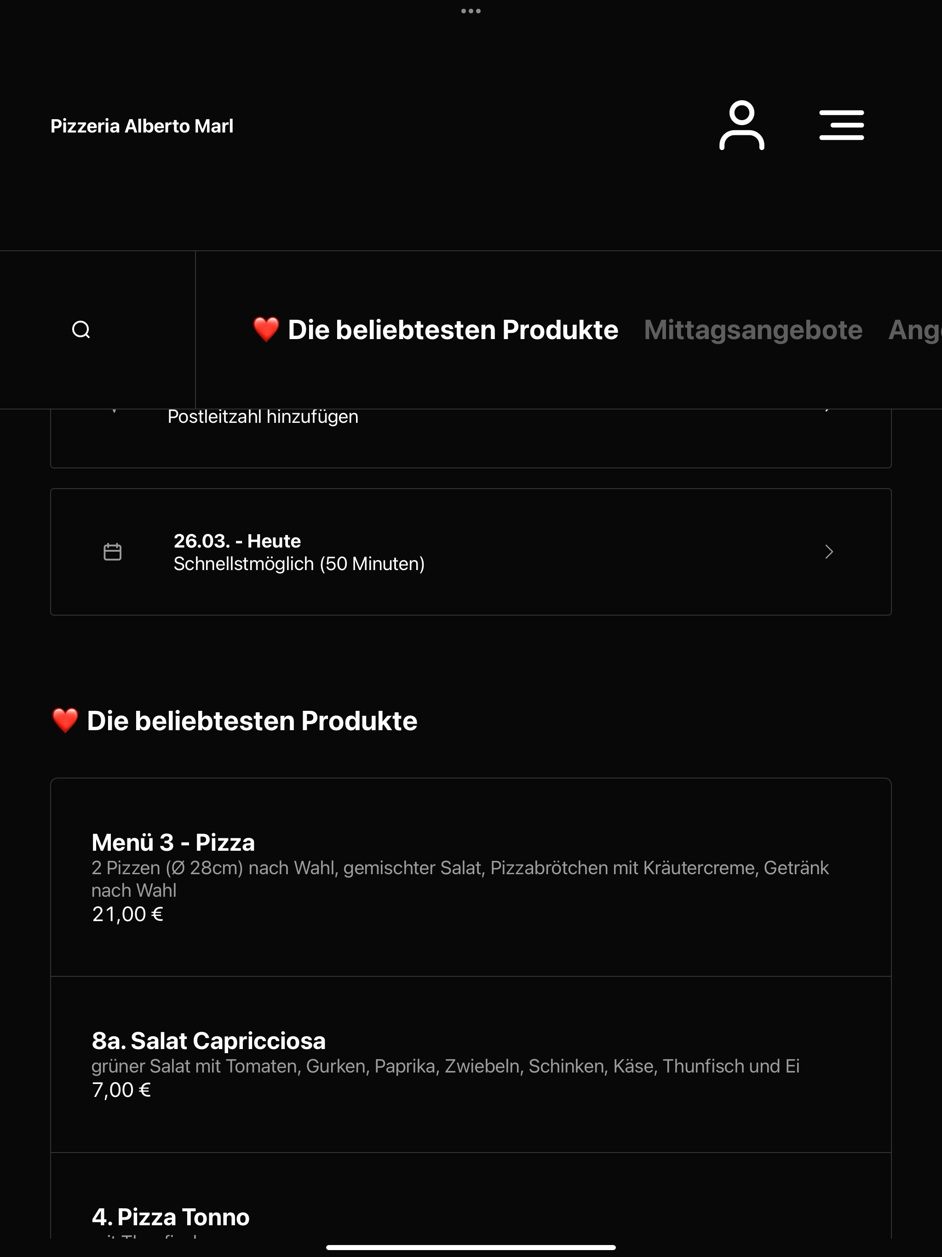
Task: Switch to the Mittagsangebote tab
Action: (753, 329)
